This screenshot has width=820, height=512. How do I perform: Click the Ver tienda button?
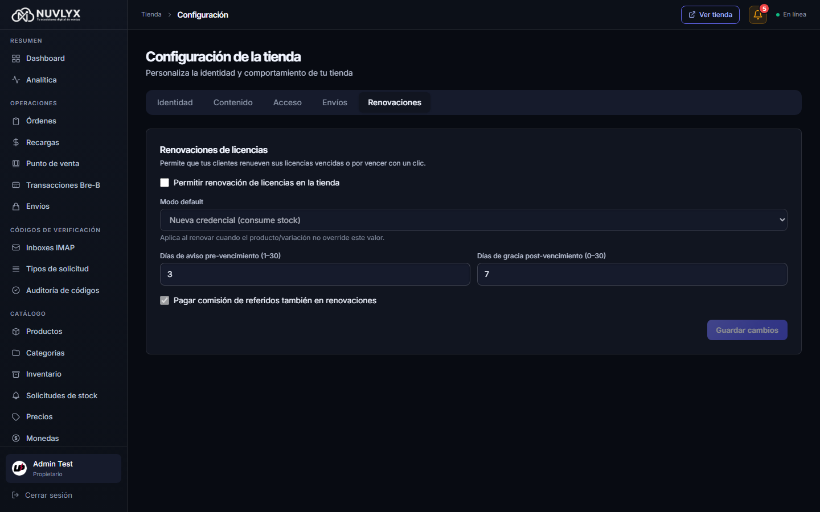(710, 15)
